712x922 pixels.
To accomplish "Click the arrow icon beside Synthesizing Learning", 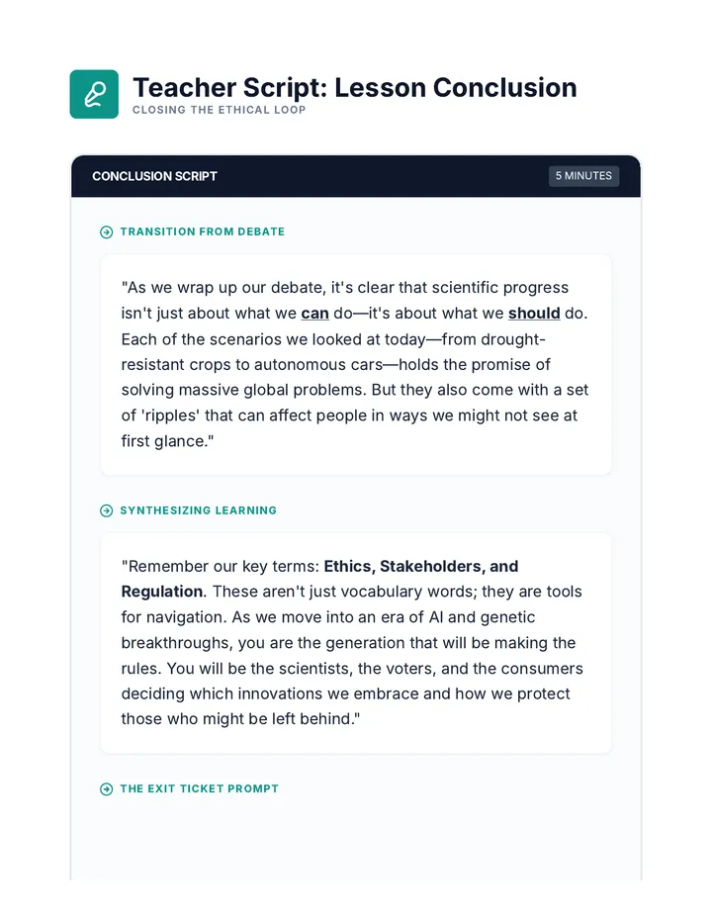I will pyautogui.click(x=107, y=510).
